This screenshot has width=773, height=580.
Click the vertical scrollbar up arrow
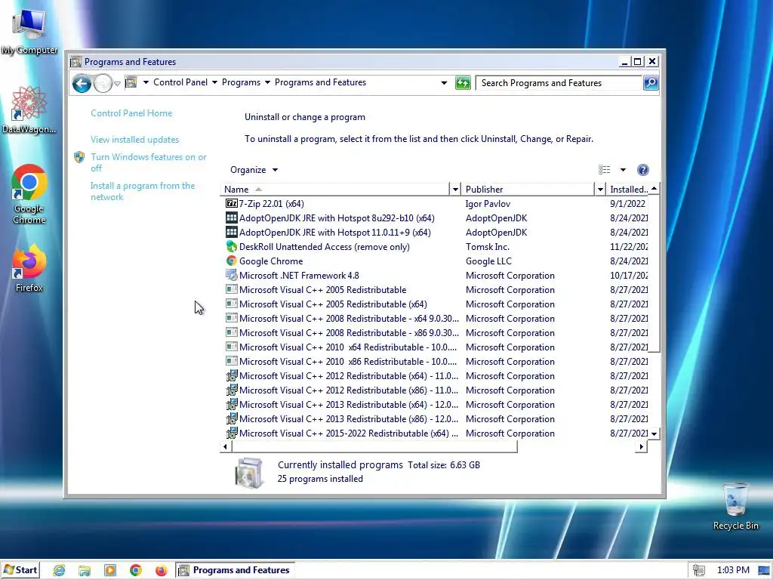[654, 188]
